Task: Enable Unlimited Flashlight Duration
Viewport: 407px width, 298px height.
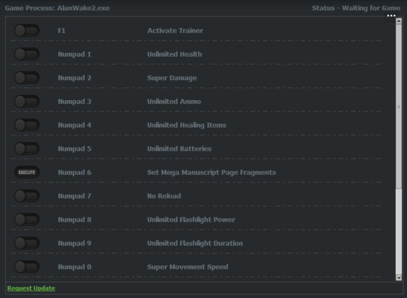Action: tap(27, 243)
